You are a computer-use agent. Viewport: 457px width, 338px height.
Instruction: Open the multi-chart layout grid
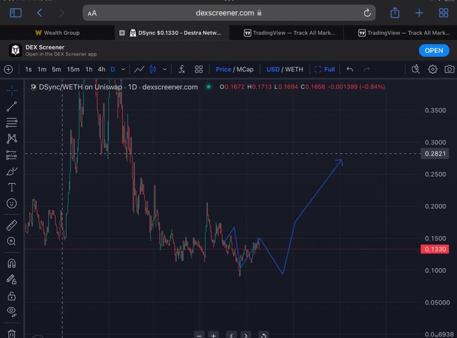[199, 69]
